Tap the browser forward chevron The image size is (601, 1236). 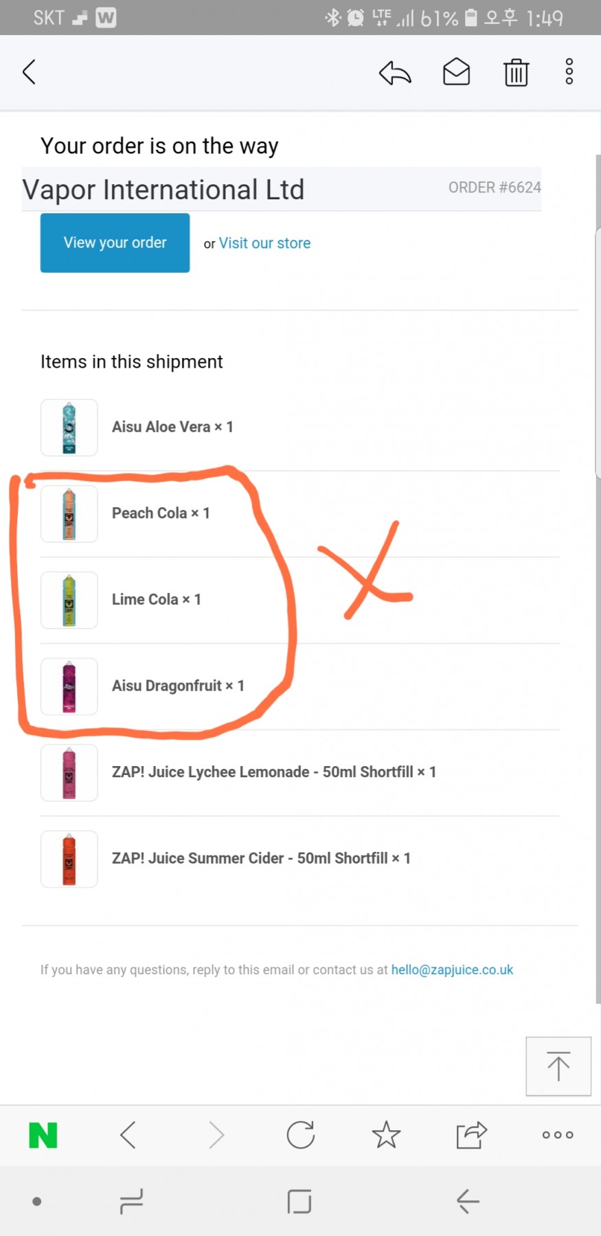point(216,1135)
